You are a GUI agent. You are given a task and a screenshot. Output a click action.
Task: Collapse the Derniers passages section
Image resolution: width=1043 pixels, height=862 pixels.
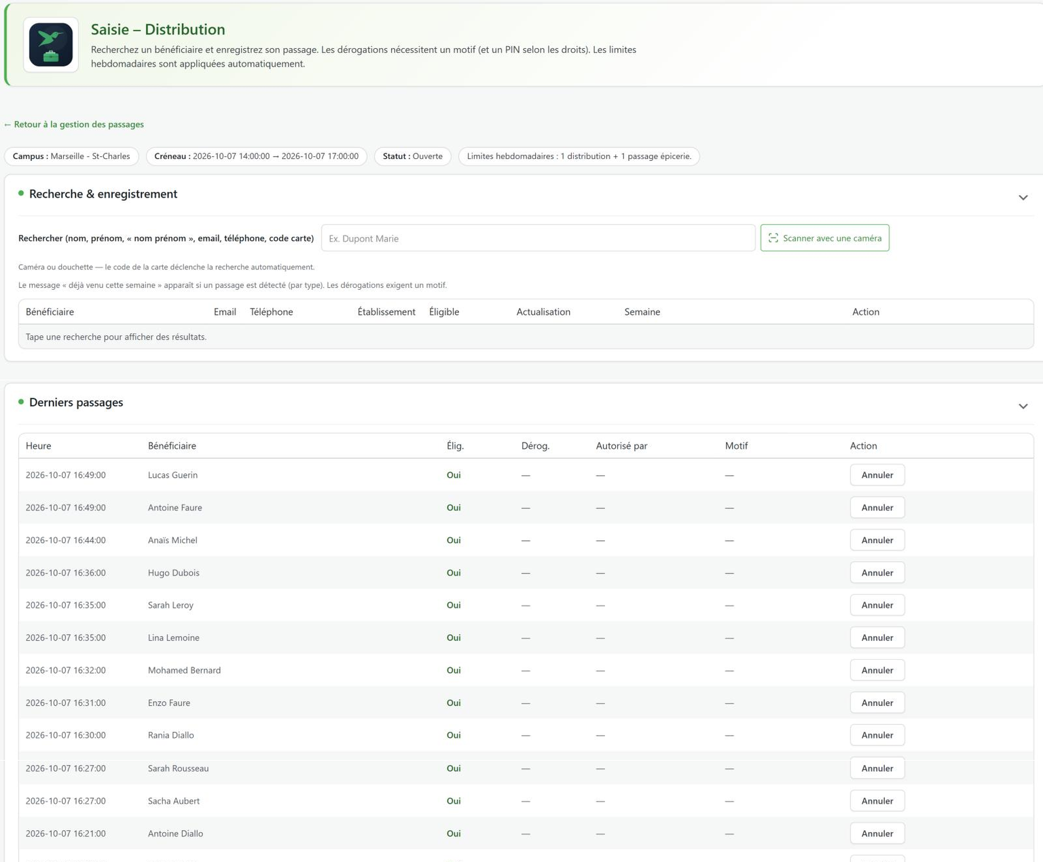click(x=1023, y=406)
